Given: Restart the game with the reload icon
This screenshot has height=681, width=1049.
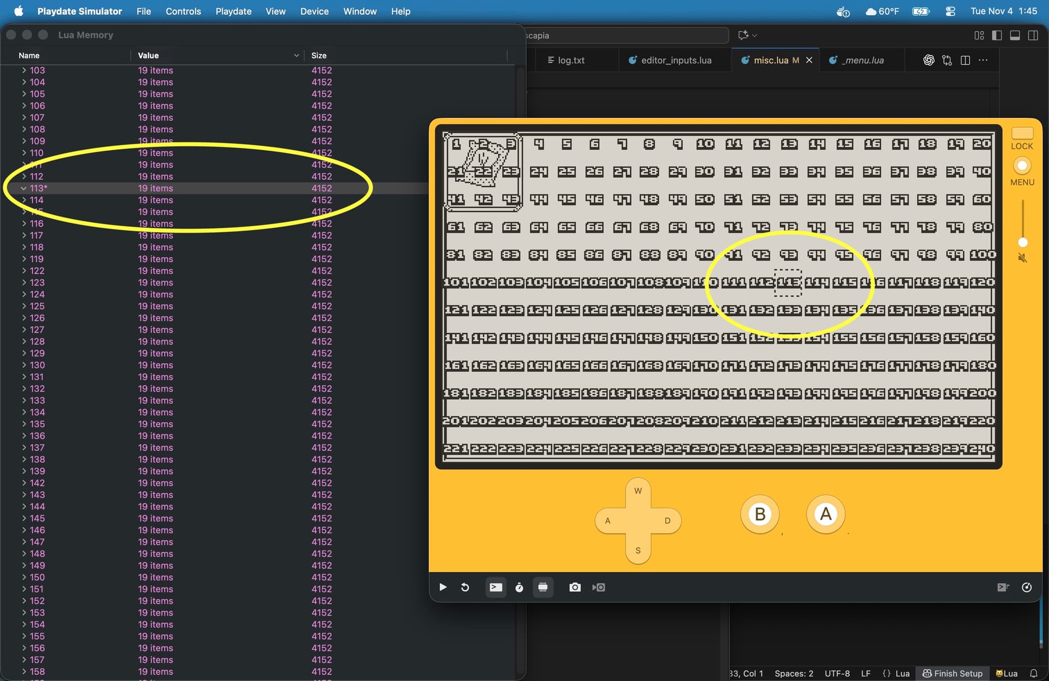Looking at the screenshot, I should pyautogui.click(x=465, y=587).
